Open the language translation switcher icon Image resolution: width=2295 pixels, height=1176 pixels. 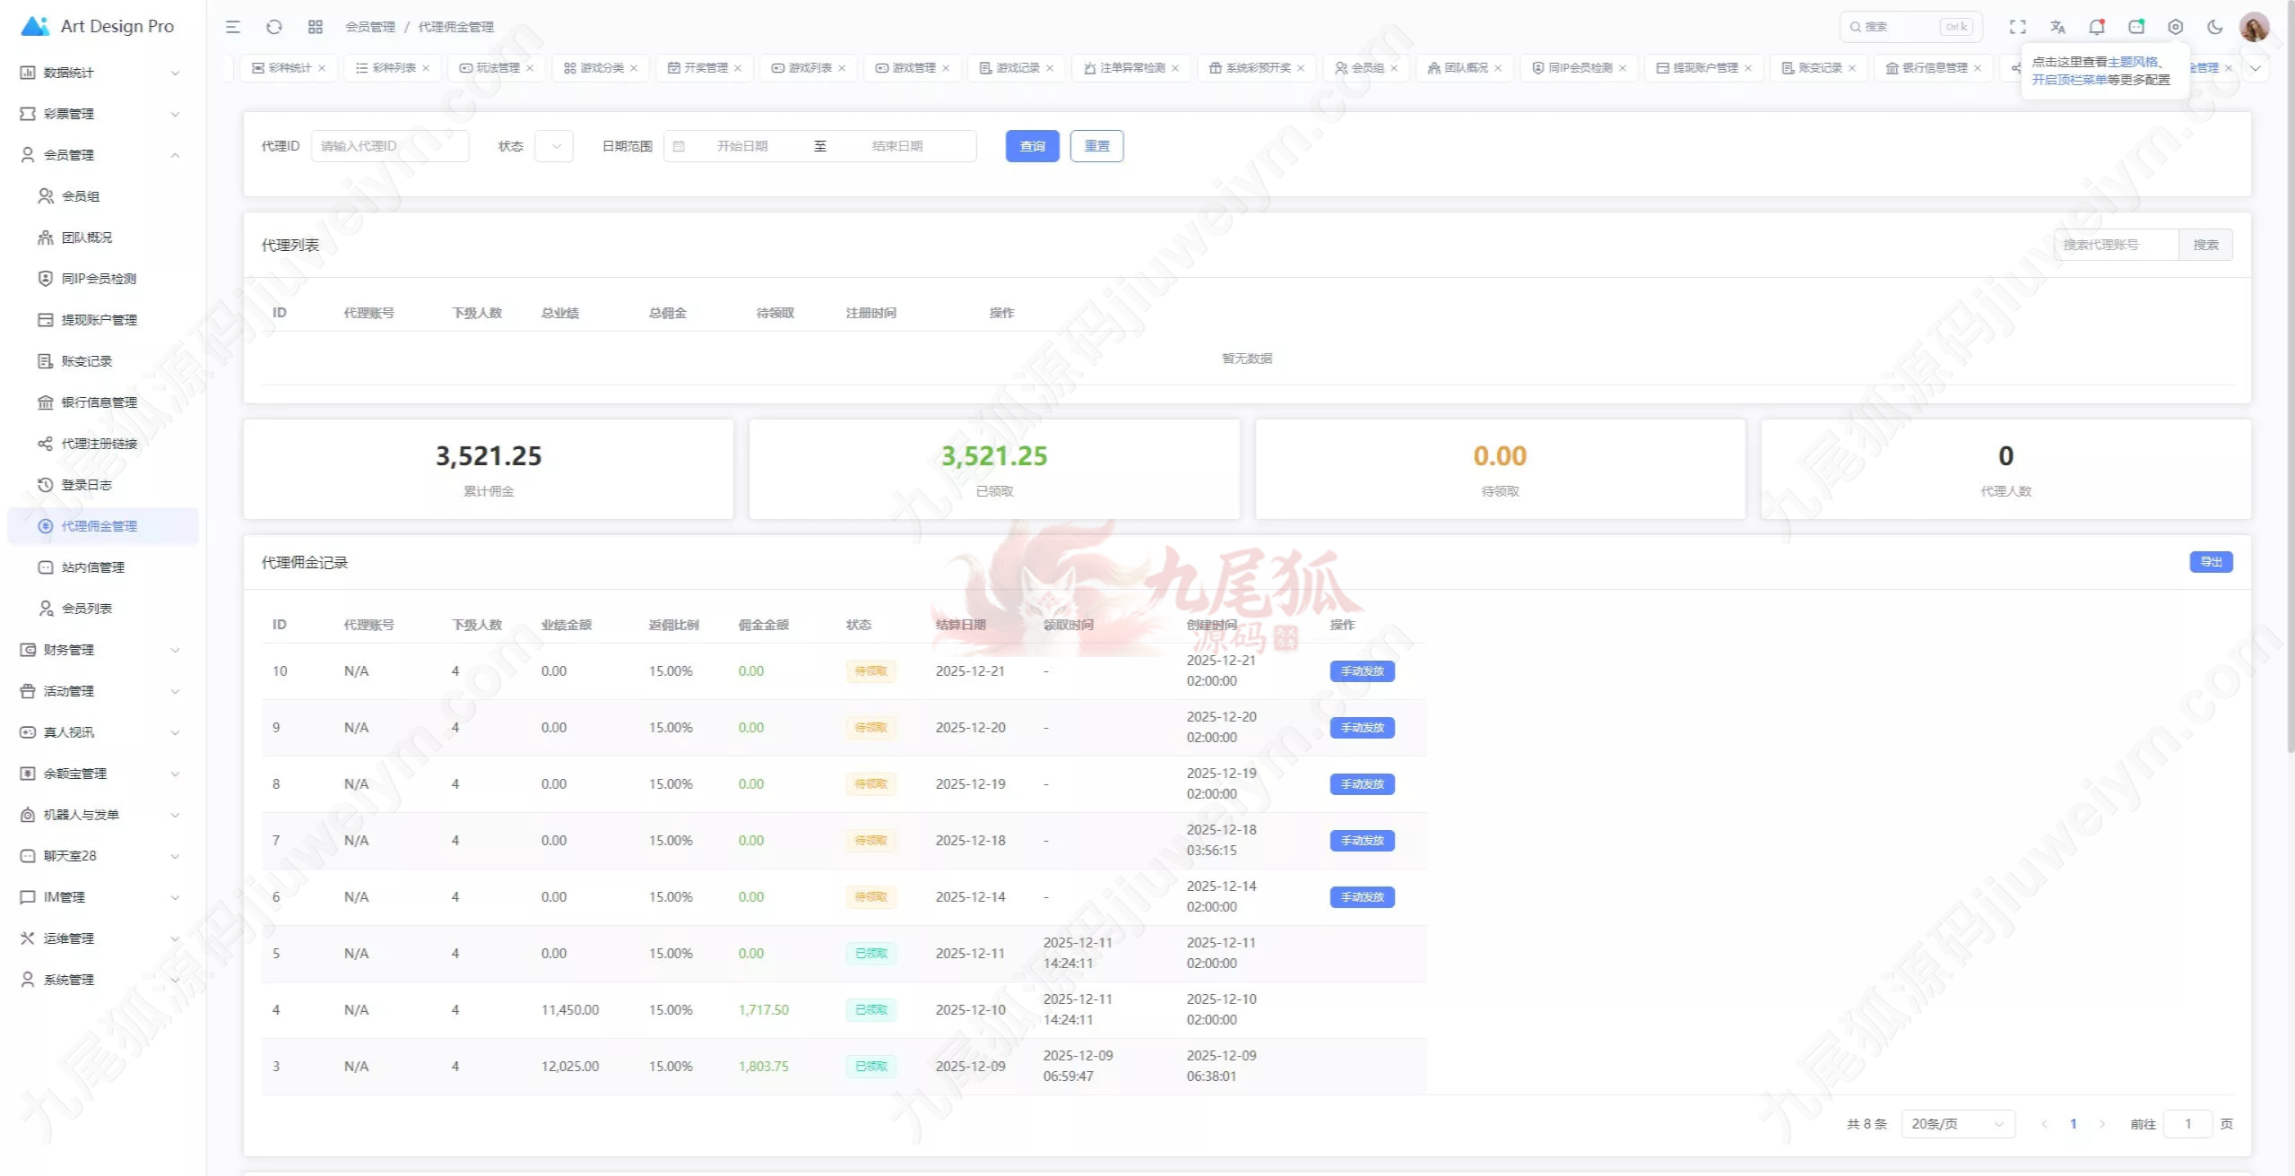click(x=2057, y=27)
